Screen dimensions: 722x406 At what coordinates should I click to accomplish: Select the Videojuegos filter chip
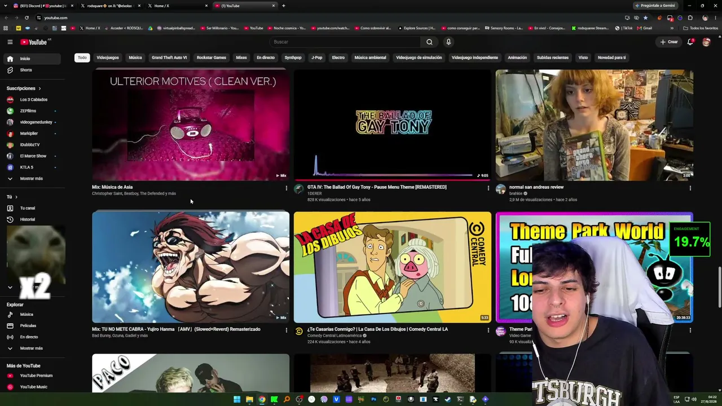108,58
